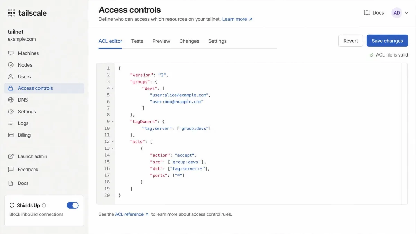This screenshot has width=416, height=234.
Task: Open Logs page from the sidebar
Action: tap(44, 123)
